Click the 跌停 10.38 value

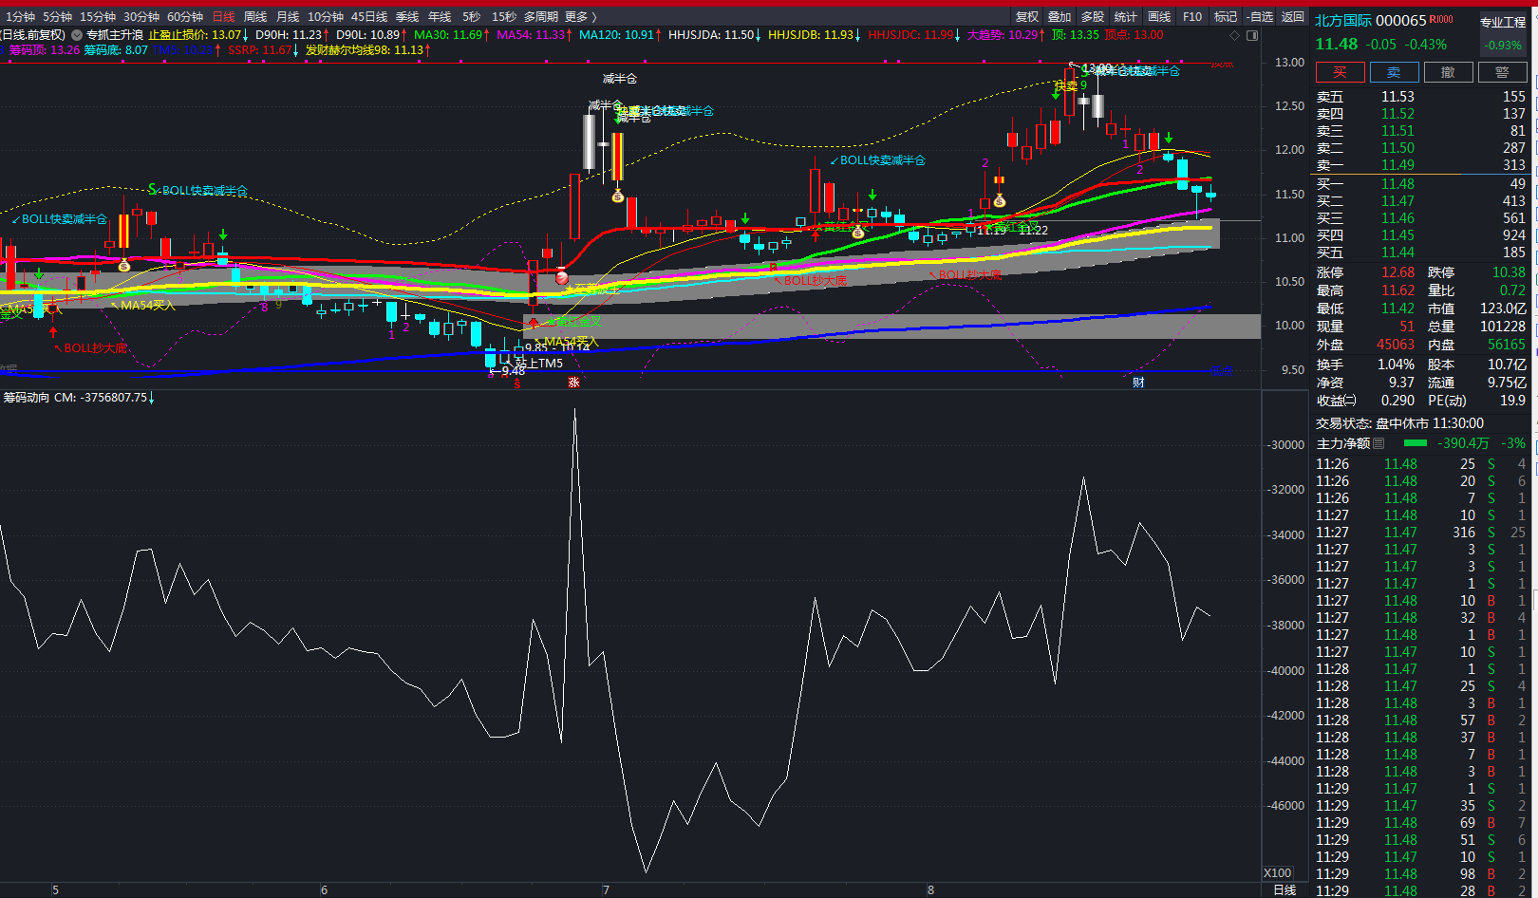1509,272
